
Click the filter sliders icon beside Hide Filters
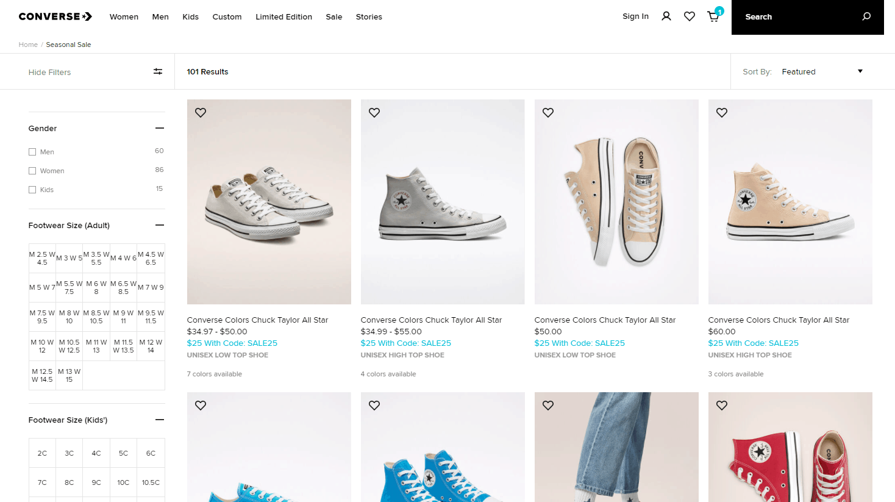click(x=158, y=71)
